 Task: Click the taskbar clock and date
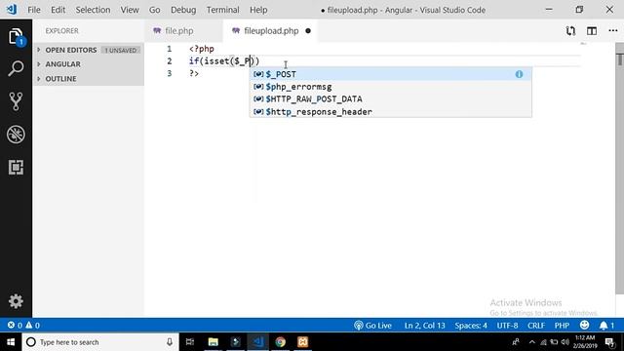point(585,342)
